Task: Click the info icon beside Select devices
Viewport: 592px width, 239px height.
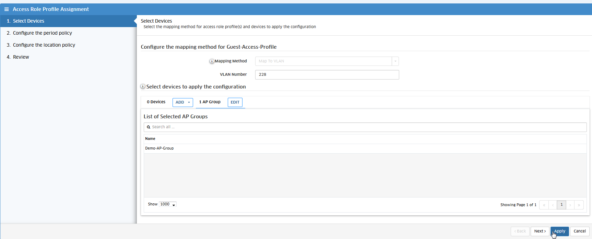Action: (143, 87)
